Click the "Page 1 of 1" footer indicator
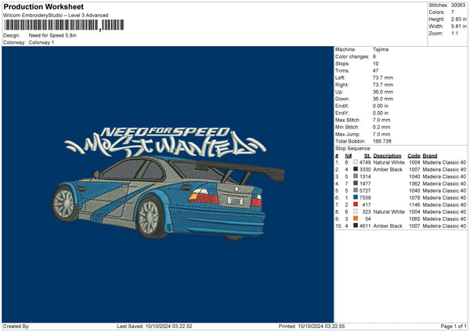470x332 pixels. click(x=454, y=327)
